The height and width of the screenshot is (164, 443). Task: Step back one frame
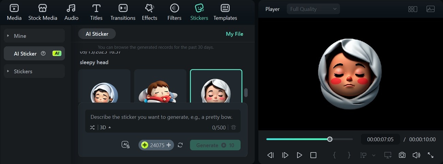[271, 155]
